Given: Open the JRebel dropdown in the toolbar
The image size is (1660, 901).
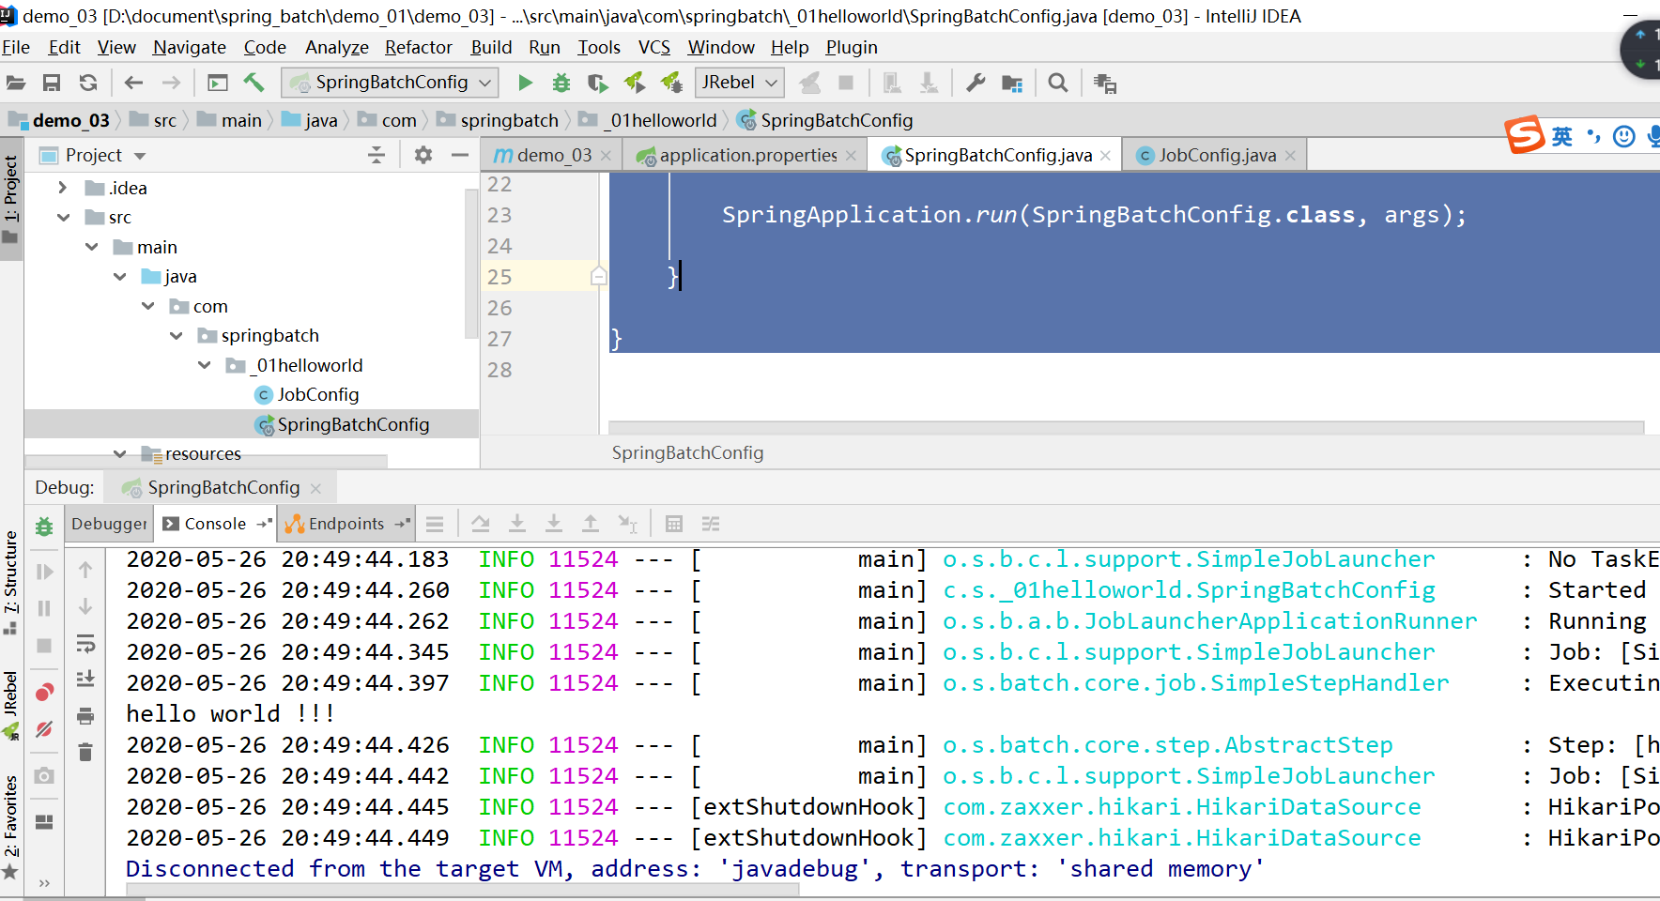Looking at the screenshot, I should pyautogui.click(x=739, y=83).
